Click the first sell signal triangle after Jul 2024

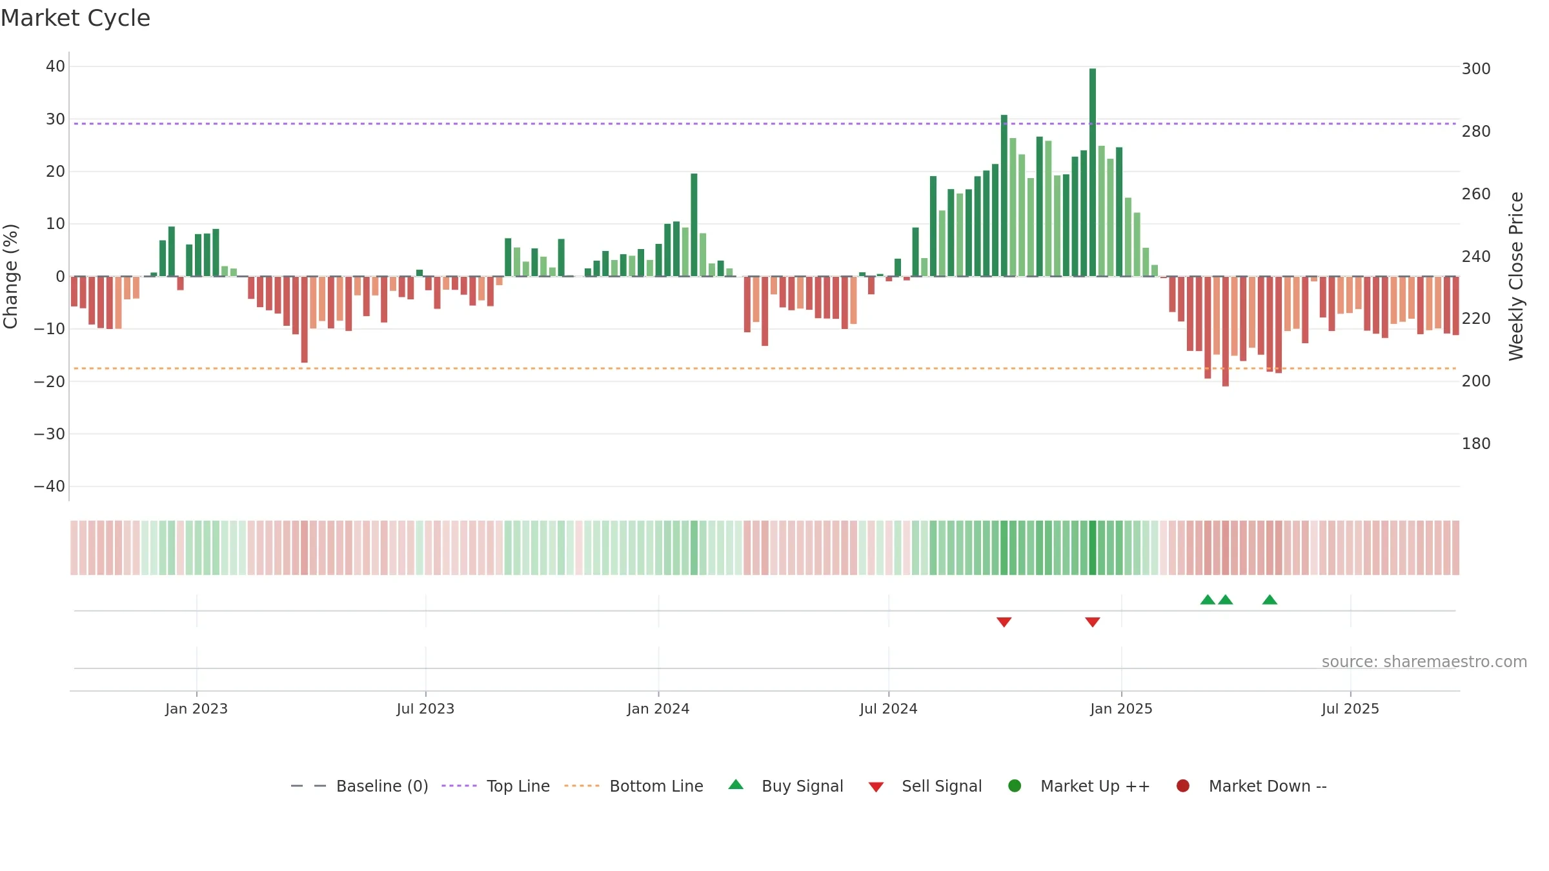(x=1004, y=622)
